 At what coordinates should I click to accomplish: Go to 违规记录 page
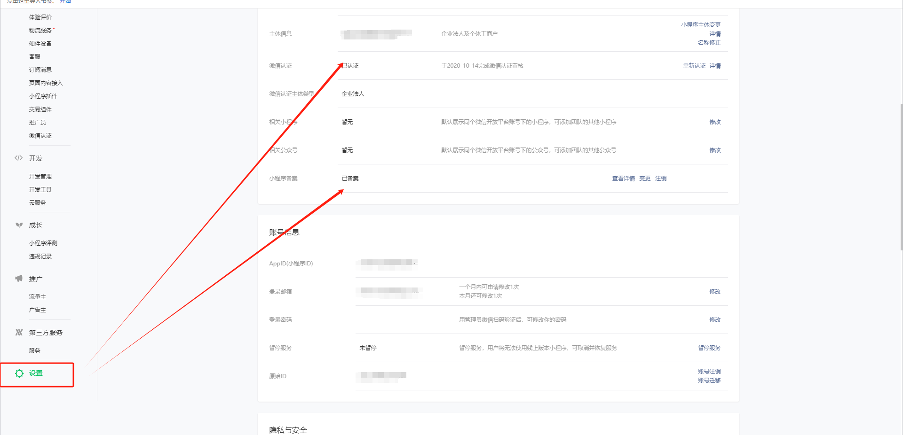40,256
